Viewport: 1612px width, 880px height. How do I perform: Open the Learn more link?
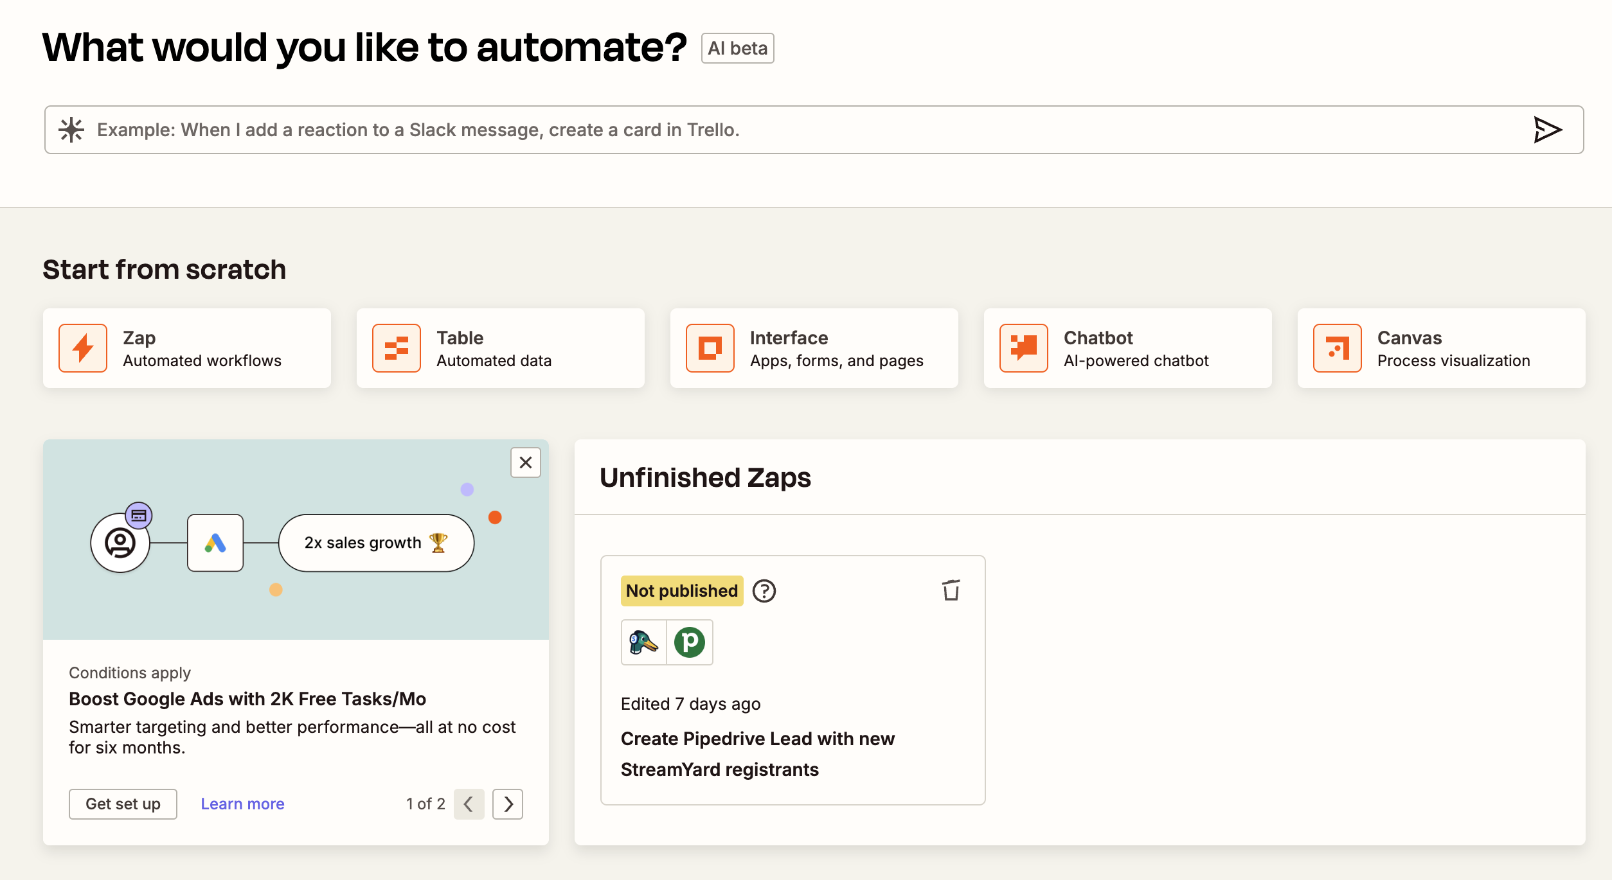242,804
